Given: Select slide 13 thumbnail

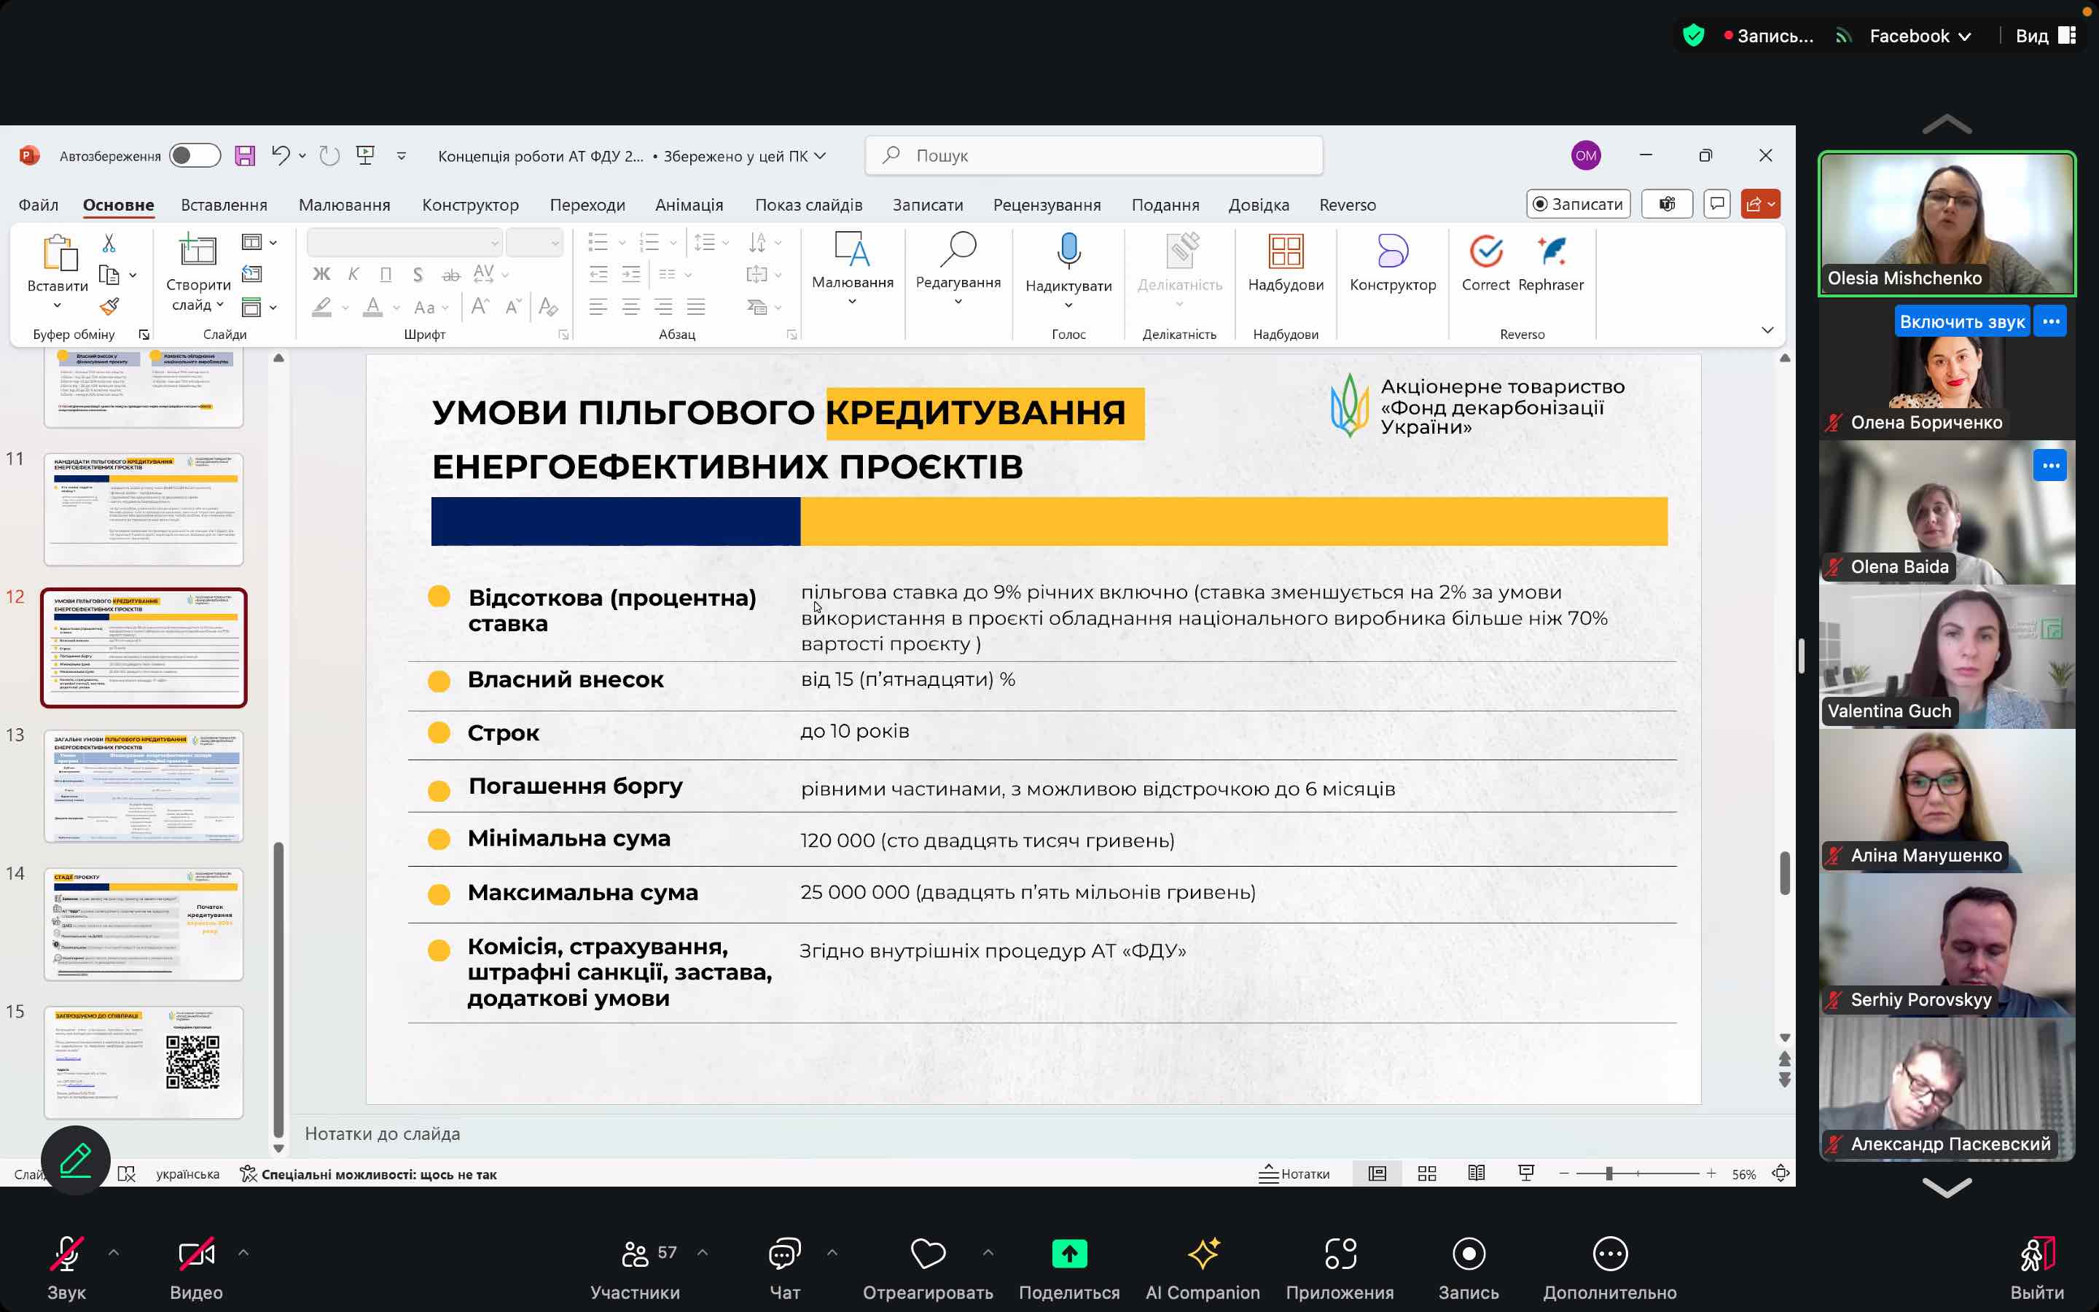Looking at the screenshot, I should tap(144, 785).
